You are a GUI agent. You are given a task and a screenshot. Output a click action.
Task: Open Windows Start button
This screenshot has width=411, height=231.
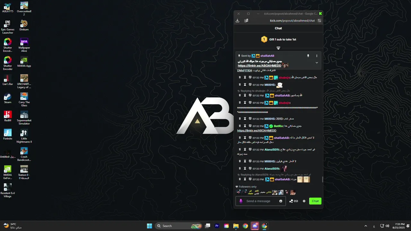(150, 226)
